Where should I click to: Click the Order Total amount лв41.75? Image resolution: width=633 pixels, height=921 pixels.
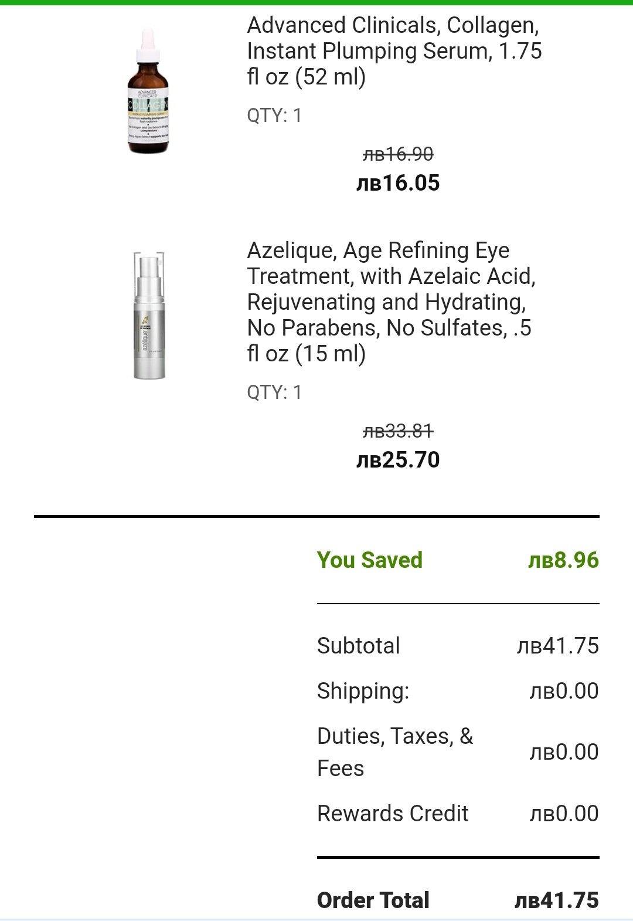coord(556,900)
